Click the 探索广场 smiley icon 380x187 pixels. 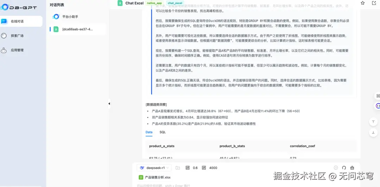pos(4,36)
